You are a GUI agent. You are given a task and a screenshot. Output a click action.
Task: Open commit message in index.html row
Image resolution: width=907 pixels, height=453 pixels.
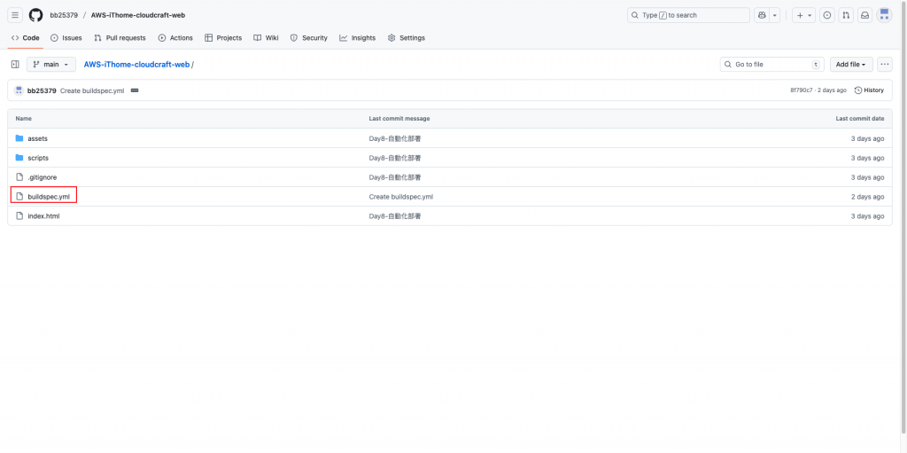point(394,216)
